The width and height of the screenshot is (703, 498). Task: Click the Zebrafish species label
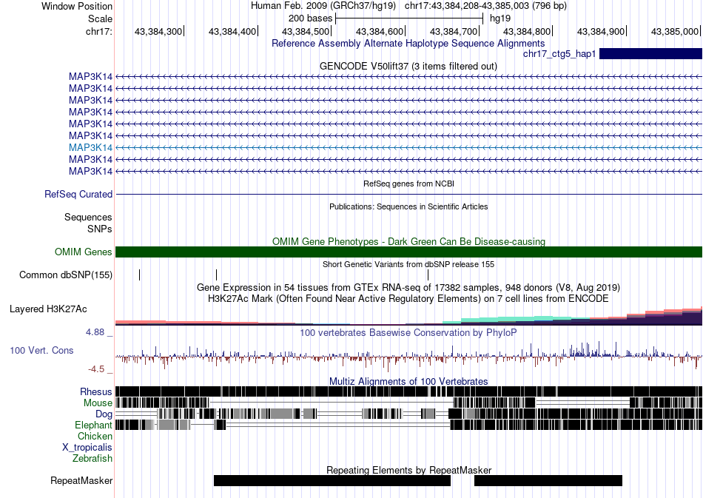[x=92, y=459]
